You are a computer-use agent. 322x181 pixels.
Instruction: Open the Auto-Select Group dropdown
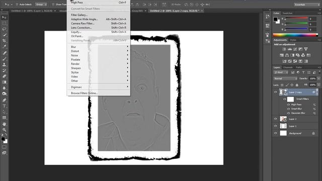[41, 5]
